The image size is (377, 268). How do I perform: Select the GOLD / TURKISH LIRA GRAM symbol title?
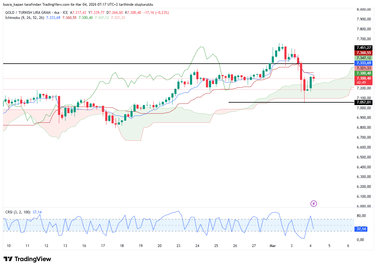28,13
